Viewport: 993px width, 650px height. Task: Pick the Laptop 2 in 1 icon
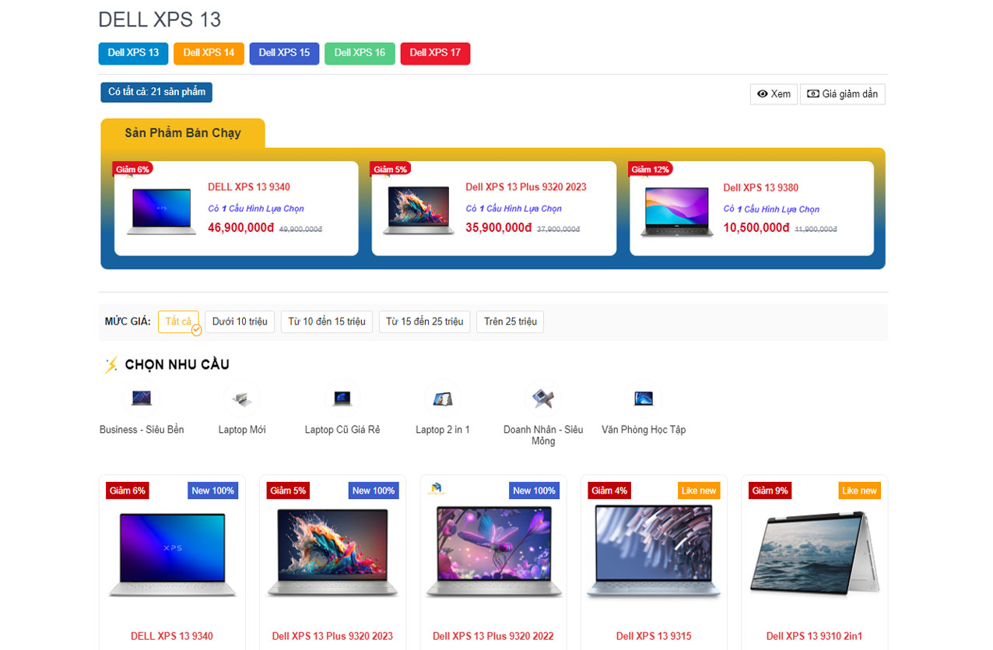443,399
